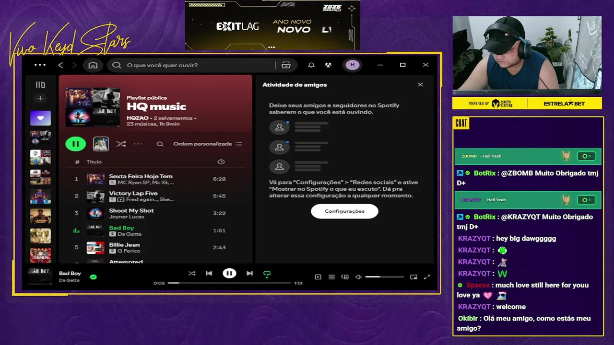Open the first playlist under Liked Songs
This screenshot has width=614, height=345.
click(40, 138)
